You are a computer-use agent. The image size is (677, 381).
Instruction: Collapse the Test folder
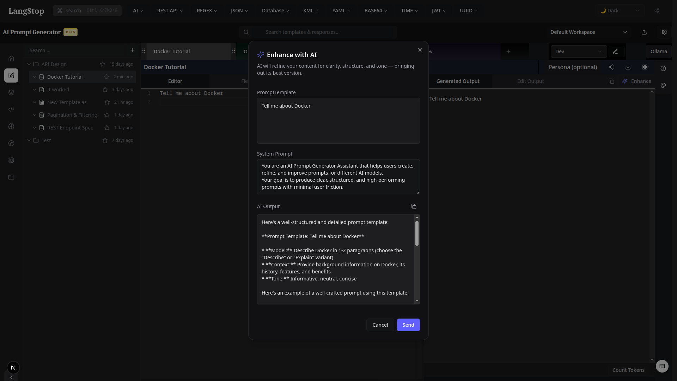click(29, 140)
